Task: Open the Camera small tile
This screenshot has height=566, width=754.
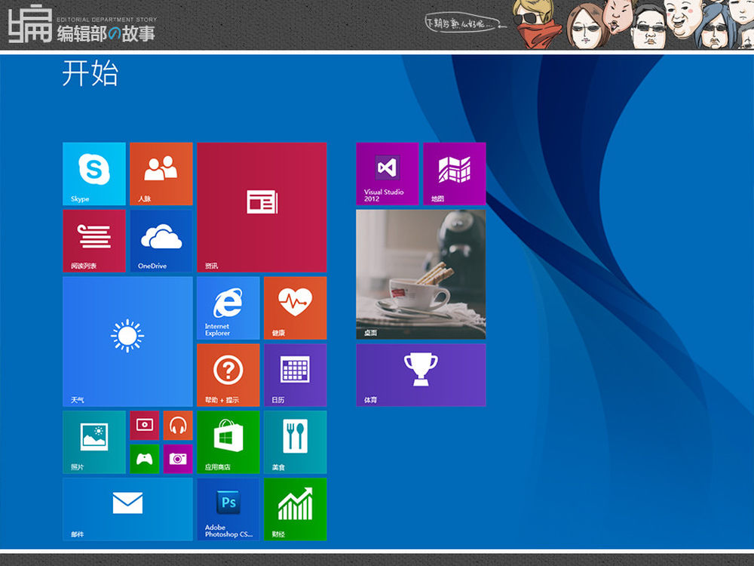Action: 178,459
